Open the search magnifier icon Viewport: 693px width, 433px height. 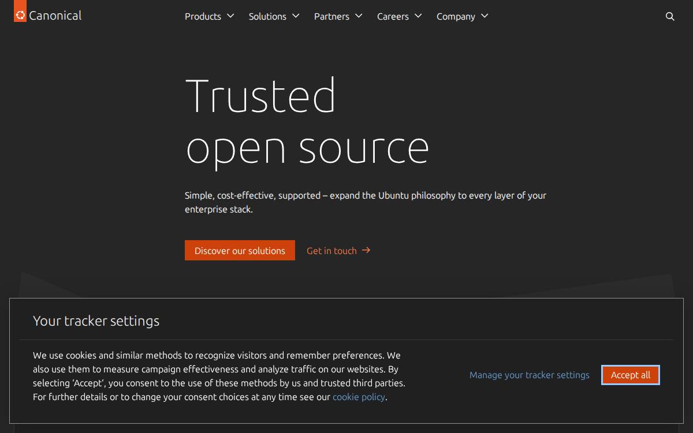click(670, 16)
